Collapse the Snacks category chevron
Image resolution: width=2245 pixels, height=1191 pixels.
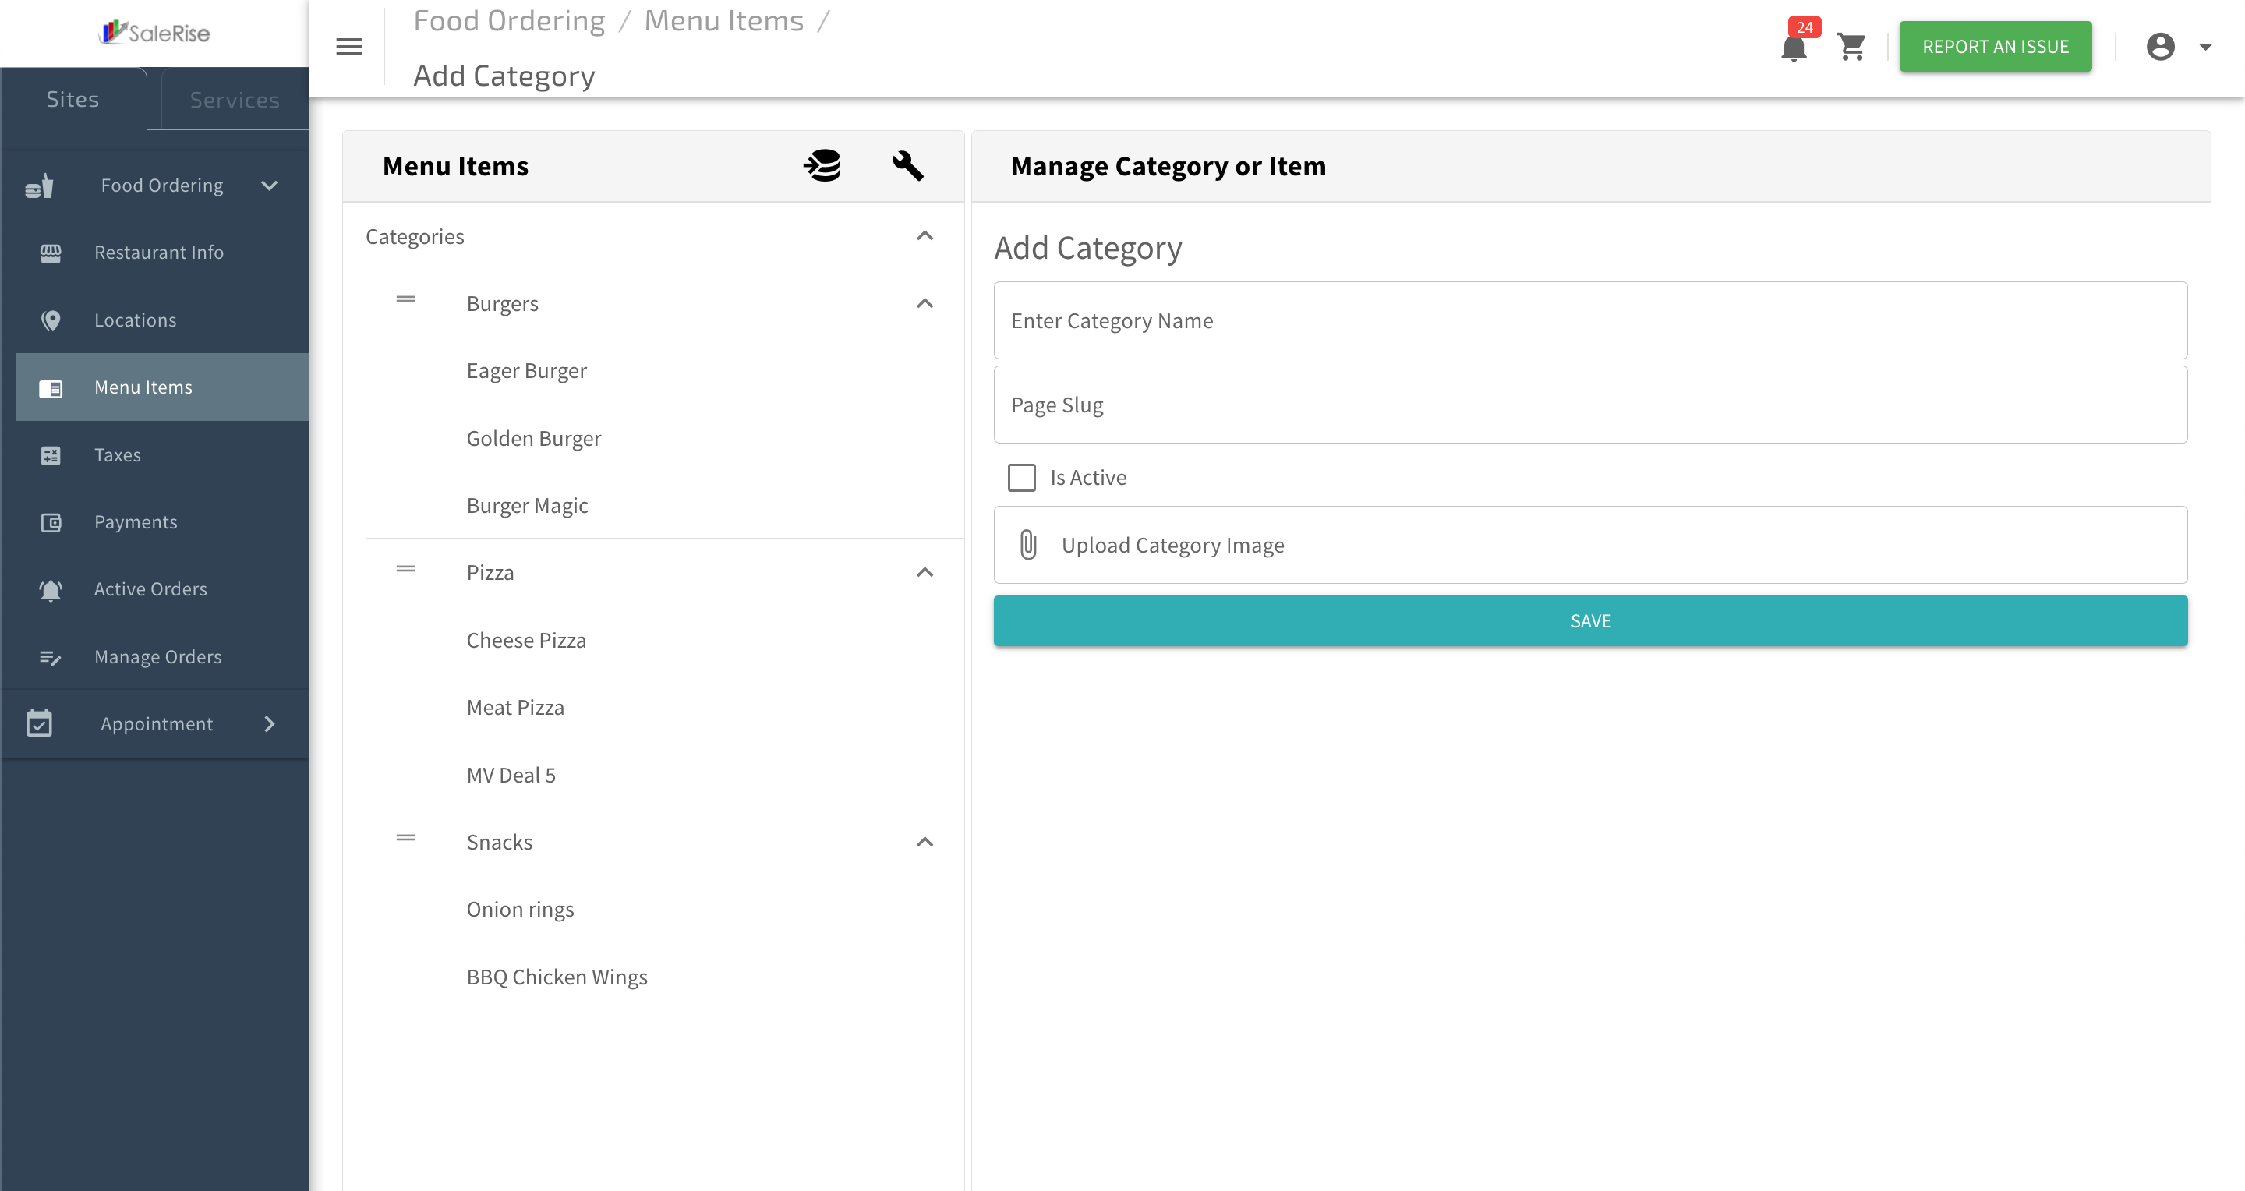(925, 842)
